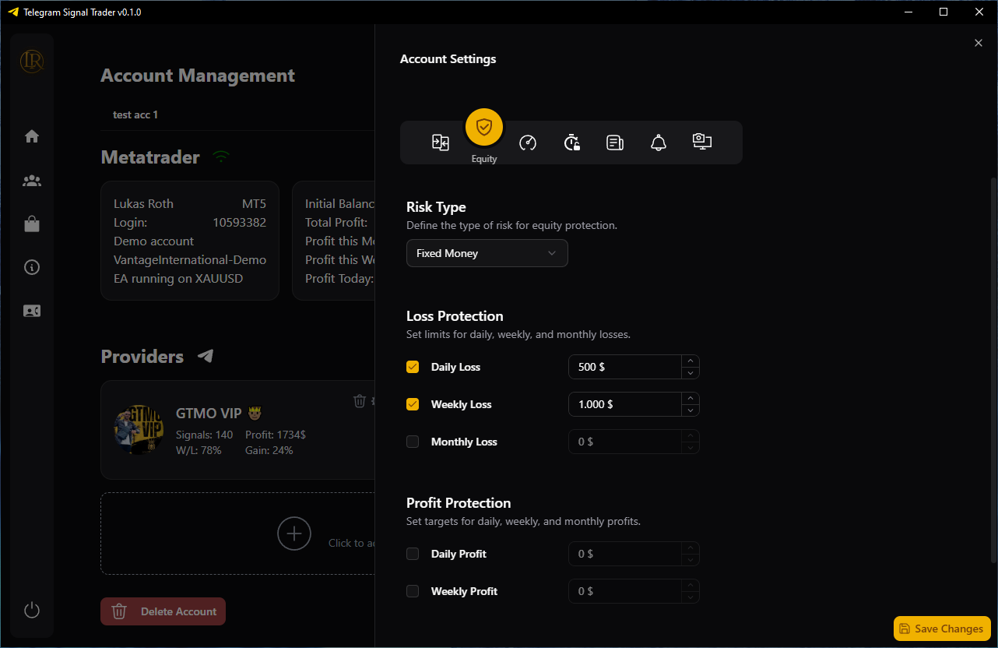This screenshot has height=648, width=998.
Task: Open the contact card sidebar page
Action: pyautogui.click(x=32, y=311)
